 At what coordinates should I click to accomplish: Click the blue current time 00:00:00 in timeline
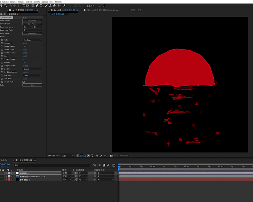(5, 164)
